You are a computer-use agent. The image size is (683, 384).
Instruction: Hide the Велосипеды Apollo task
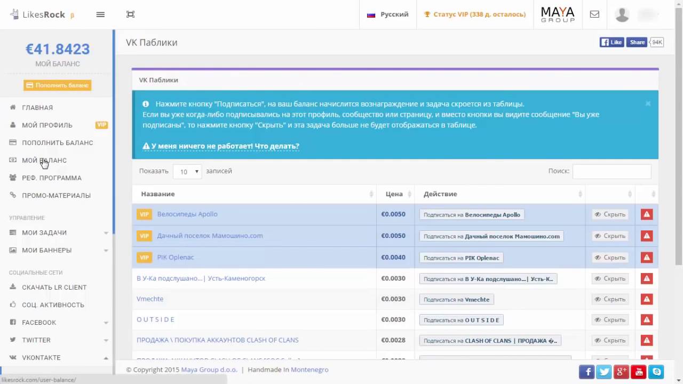coord(610,214)
